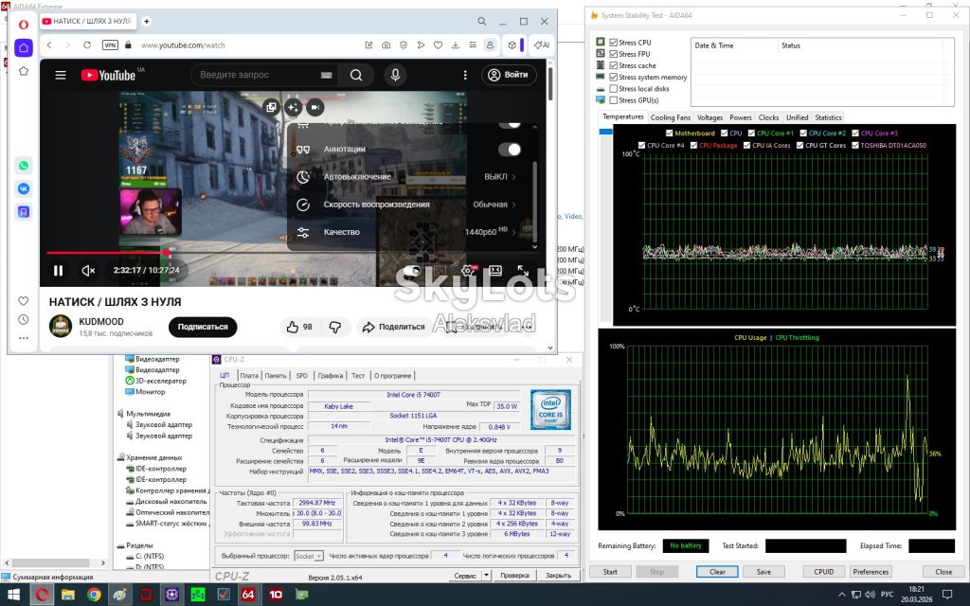This screenshot has height=606, width=970.
Task: Open Качество quality submenu
Action: [409, 233]
